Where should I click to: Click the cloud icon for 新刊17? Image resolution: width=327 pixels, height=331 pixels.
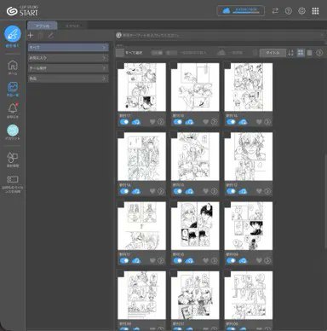(x=136, y=122)
